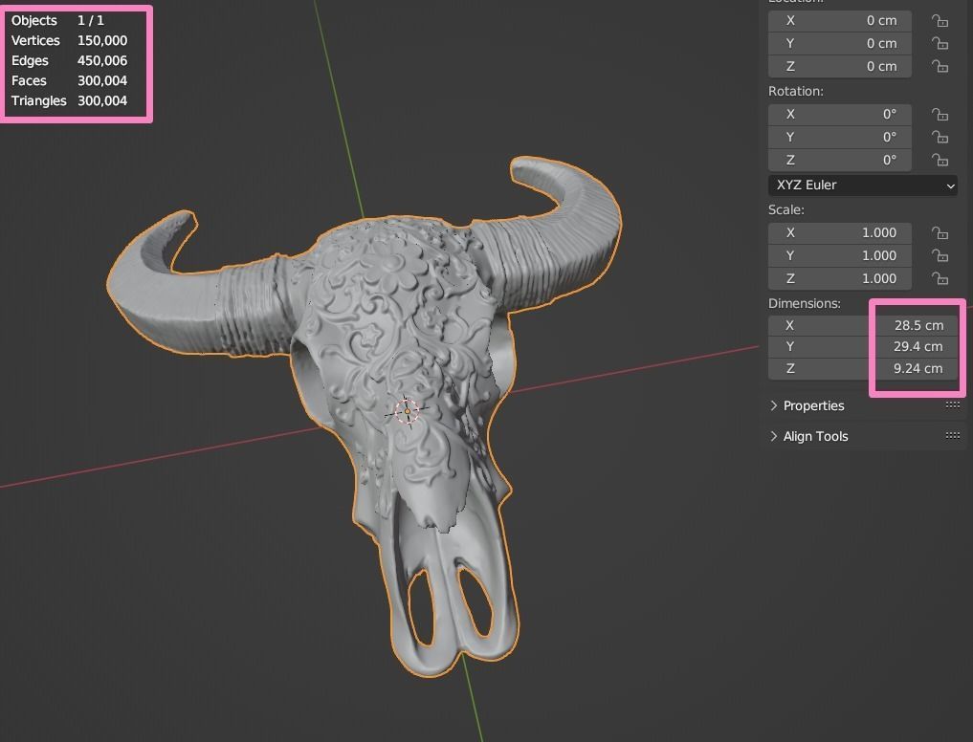Click the Dimensions: section label
Viewport: 973px width, 742px height.
(805, 303)
